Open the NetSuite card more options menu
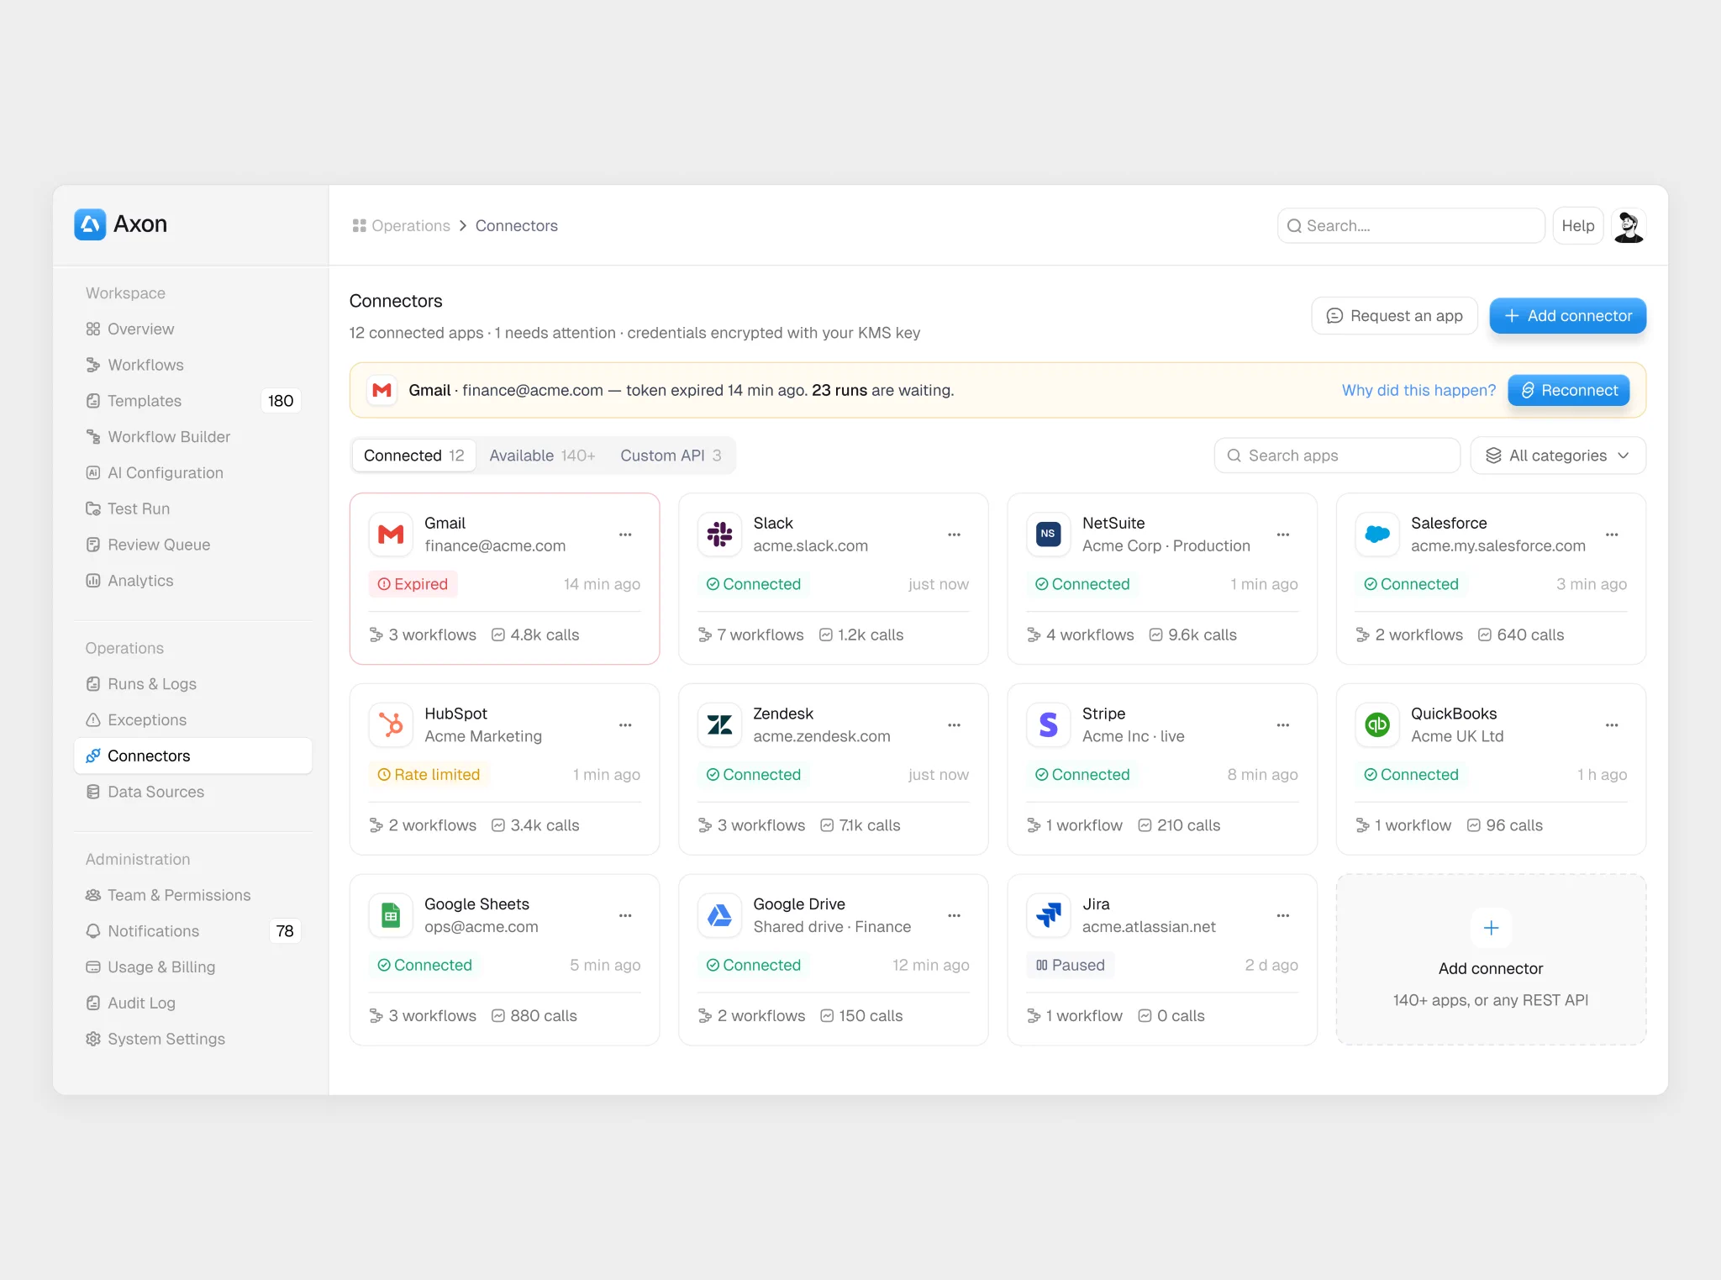Image resolution: width=1721 pixels, height=1280 pixels. 1283,535
